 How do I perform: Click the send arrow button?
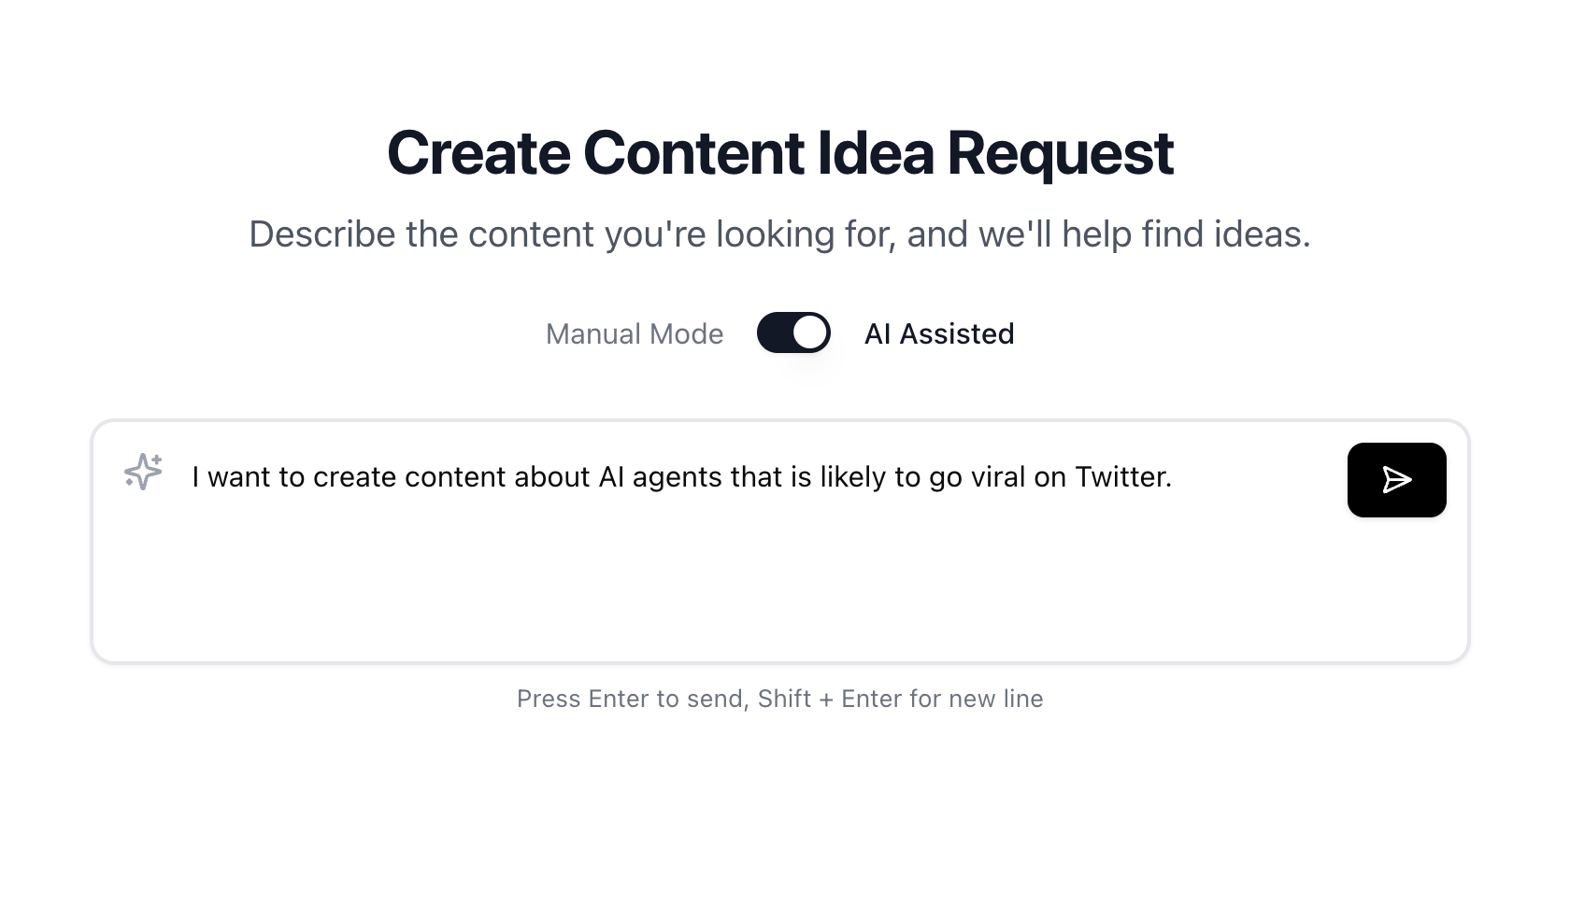[x=1396, y=480]
